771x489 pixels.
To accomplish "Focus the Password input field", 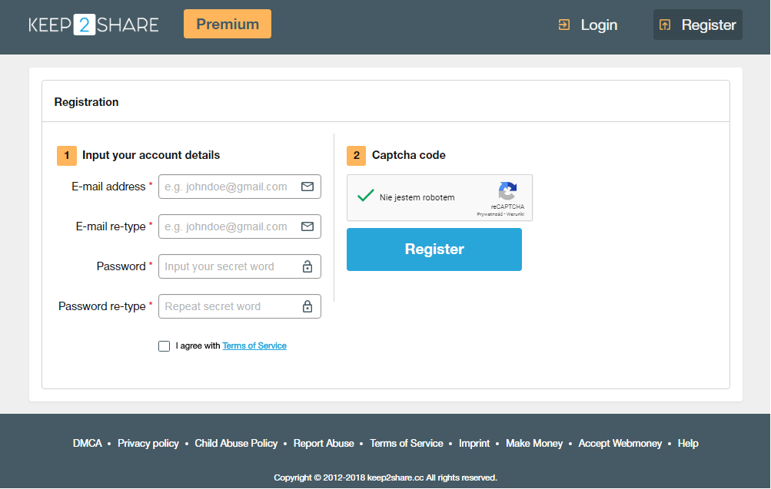I will click(x=240, y=266).
